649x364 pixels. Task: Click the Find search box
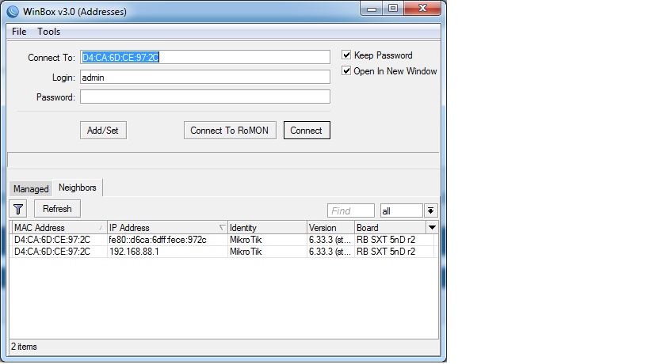coord(351,210)
